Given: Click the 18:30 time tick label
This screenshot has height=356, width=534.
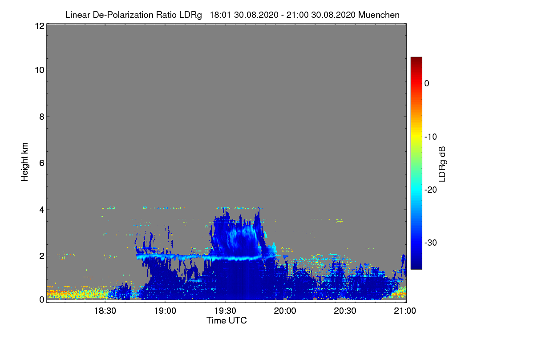Looking at the screenshot, I should 105,311.
